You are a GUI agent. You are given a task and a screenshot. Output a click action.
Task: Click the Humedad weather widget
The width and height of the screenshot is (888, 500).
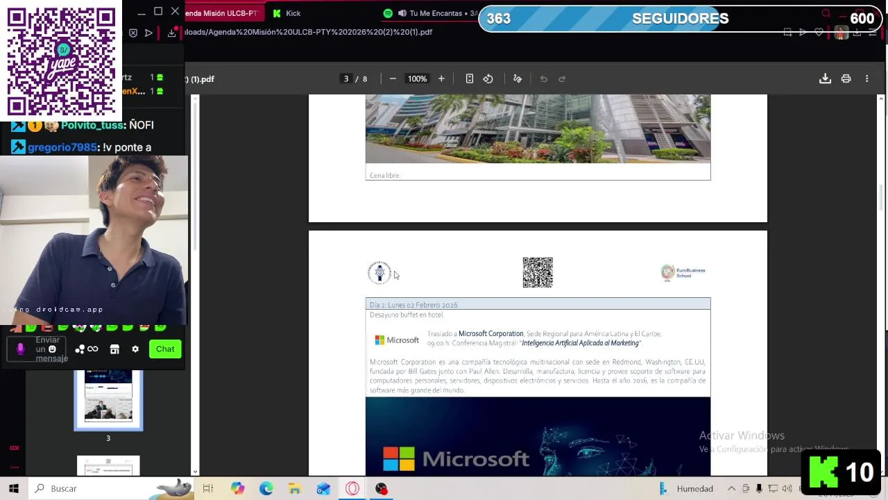click(686, 489)
